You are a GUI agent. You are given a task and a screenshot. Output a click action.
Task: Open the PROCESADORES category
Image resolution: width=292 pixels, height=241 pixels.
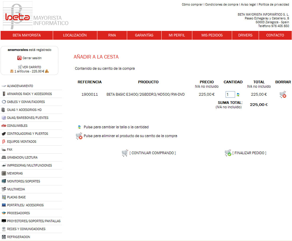click(19, 213)
